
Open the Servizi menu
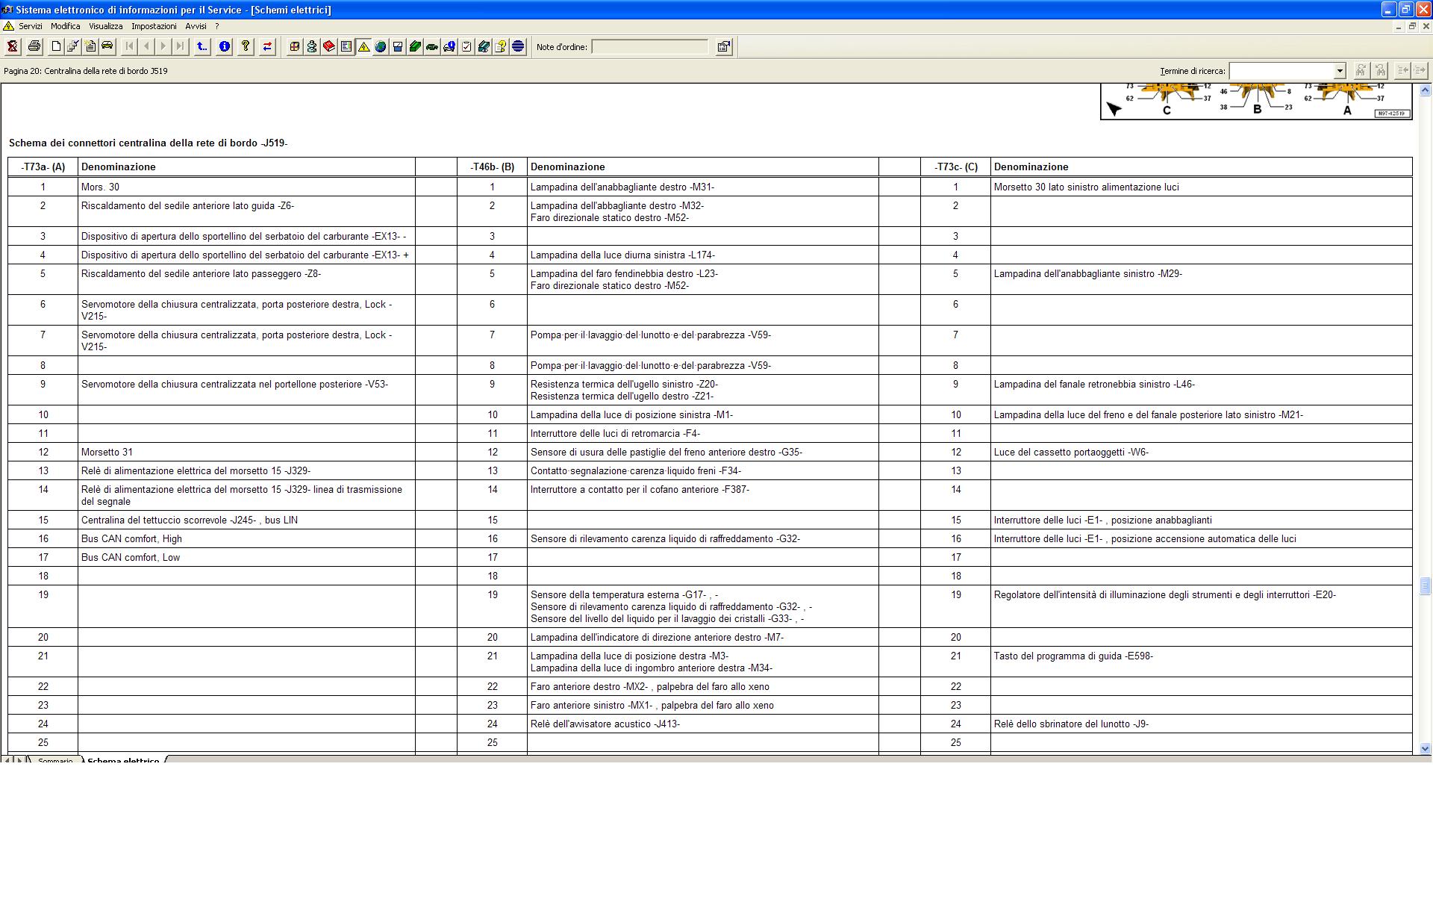[31, 26]
